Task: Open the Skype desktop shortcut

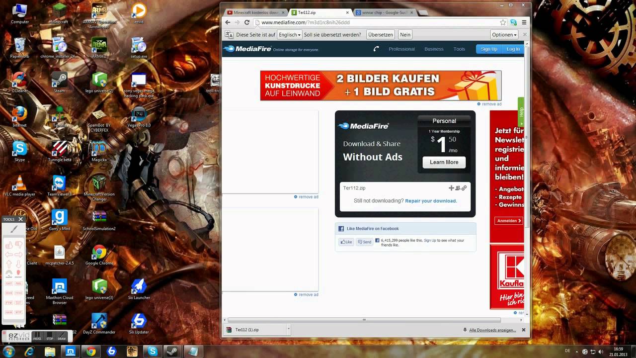Action: pos(19,151)
